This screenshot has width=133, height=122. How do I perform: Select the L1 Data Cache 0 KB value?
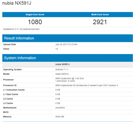tap(58, 94)
